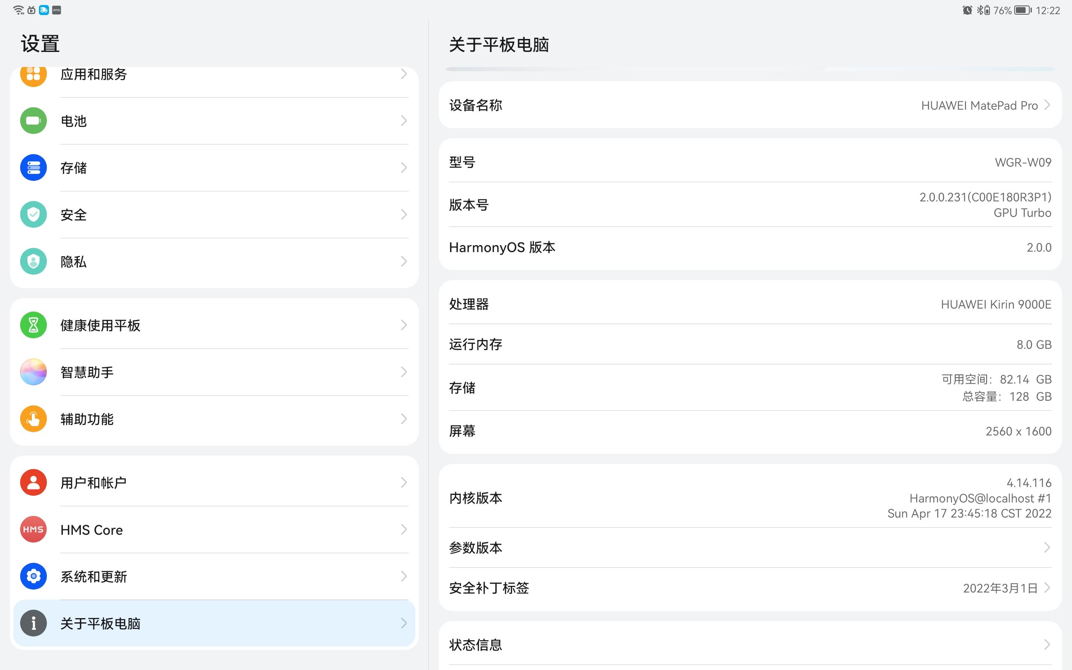The height and width of the screenshot is (670, 1072).
Task: Tap the Privacy shield icon
Action: tap(33, 261)
